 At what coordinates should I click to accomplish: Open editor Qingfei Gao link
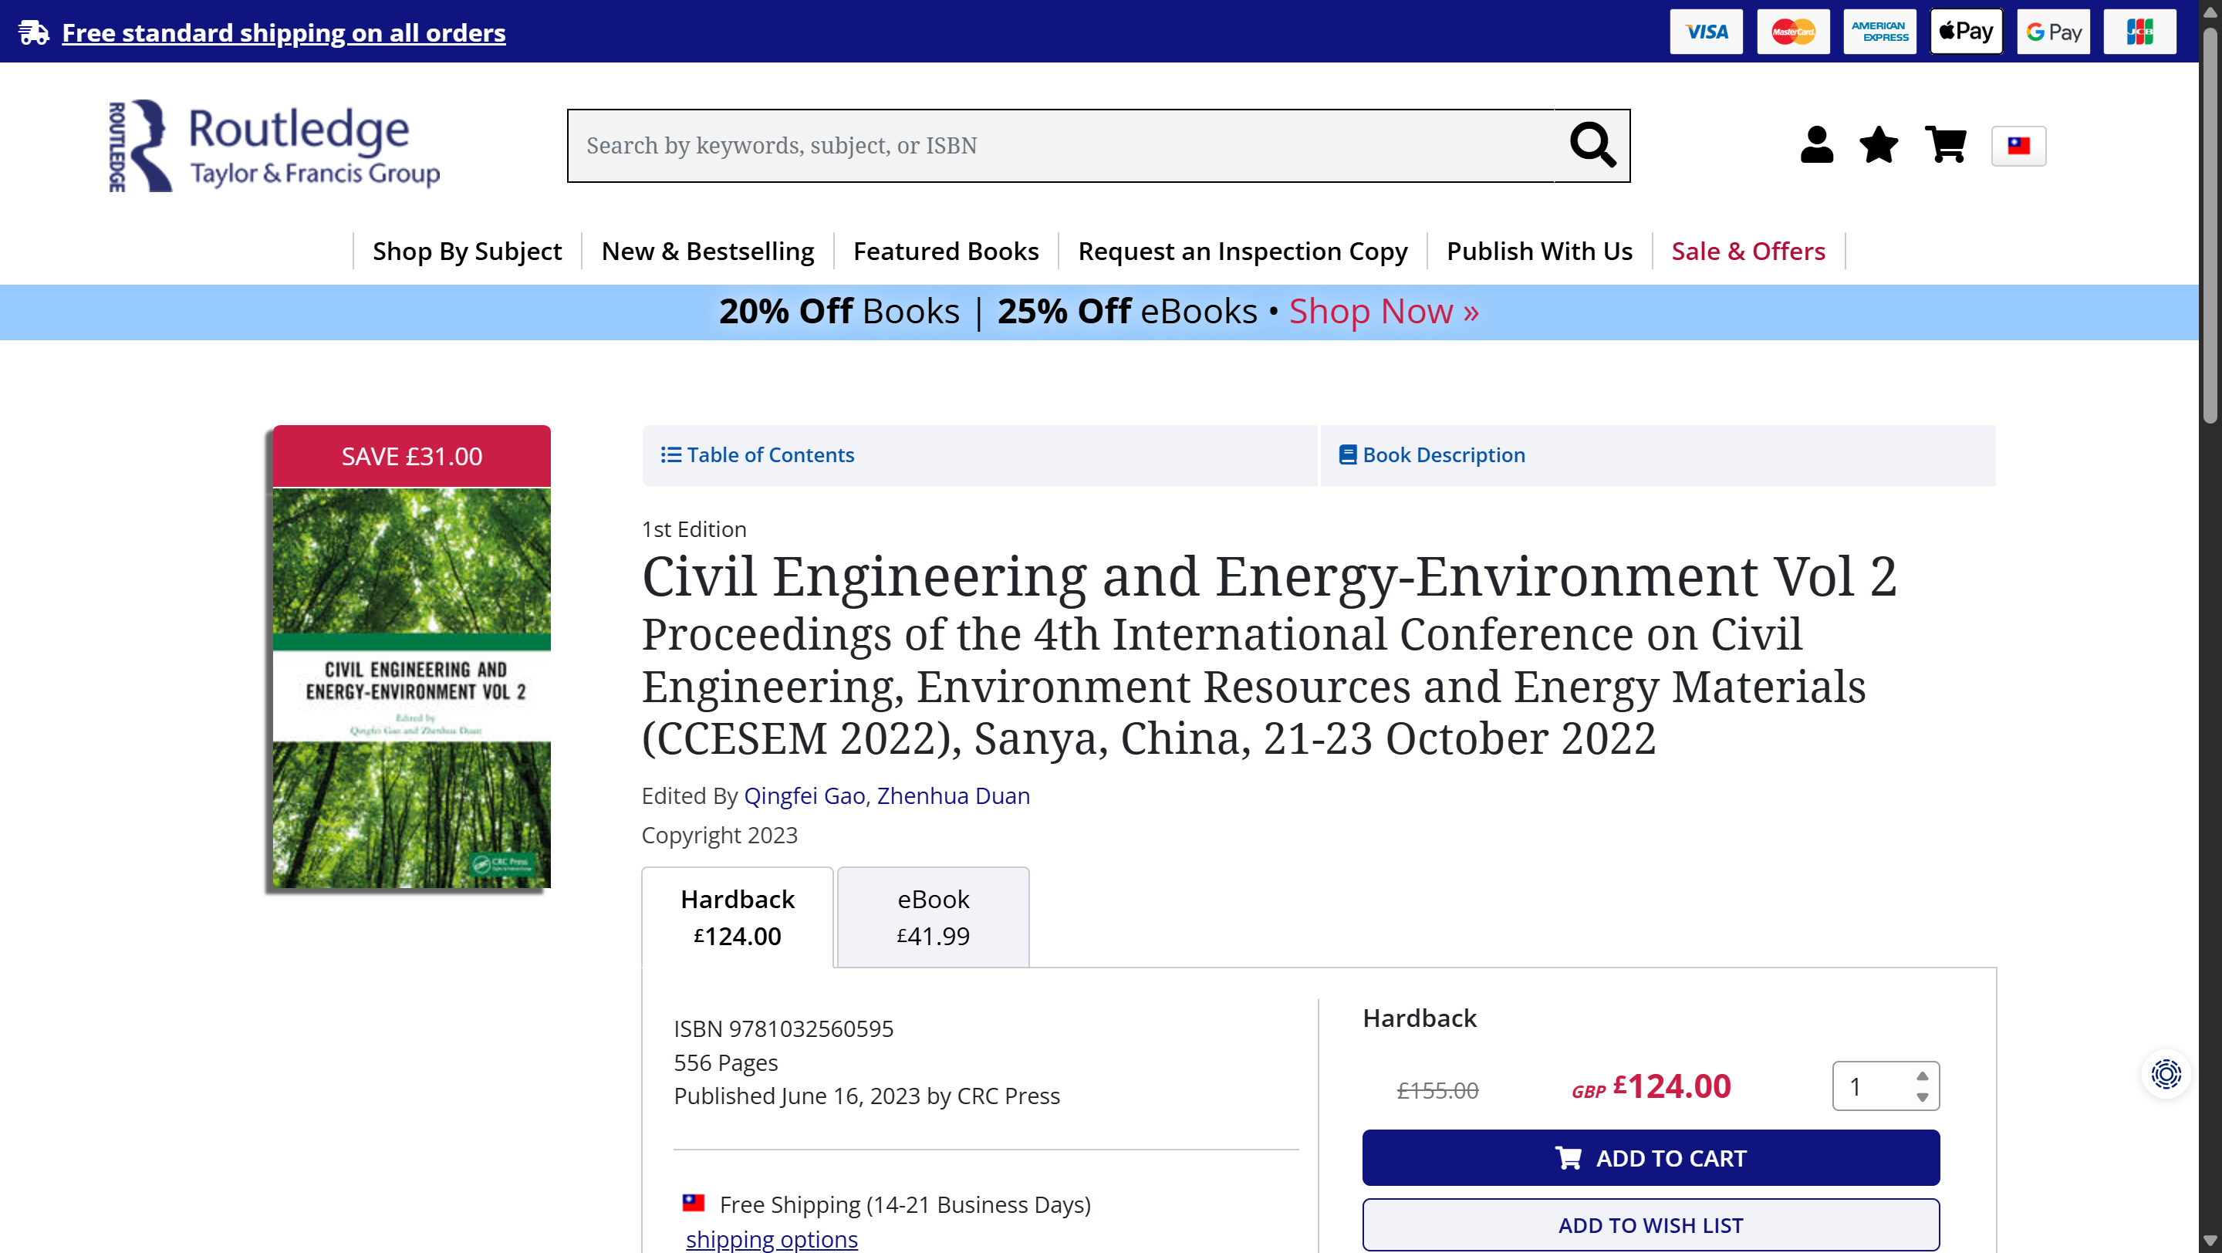tap(804, 796)
